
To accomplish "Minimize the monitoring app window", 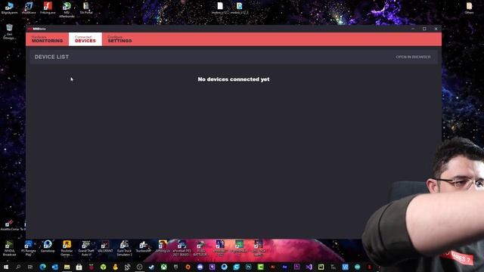I will tap(413, 29).
